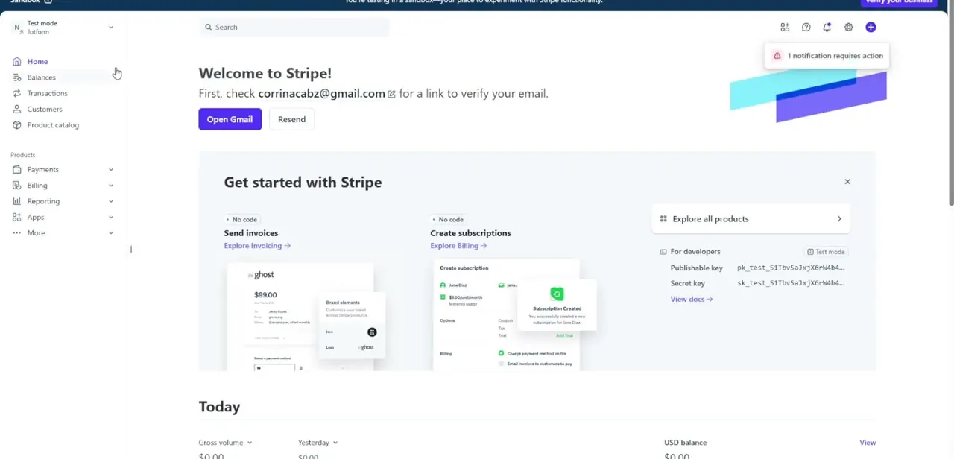Click the Test mode badge
This screenshot has height=459, width=954.
(x=827, y=252)
